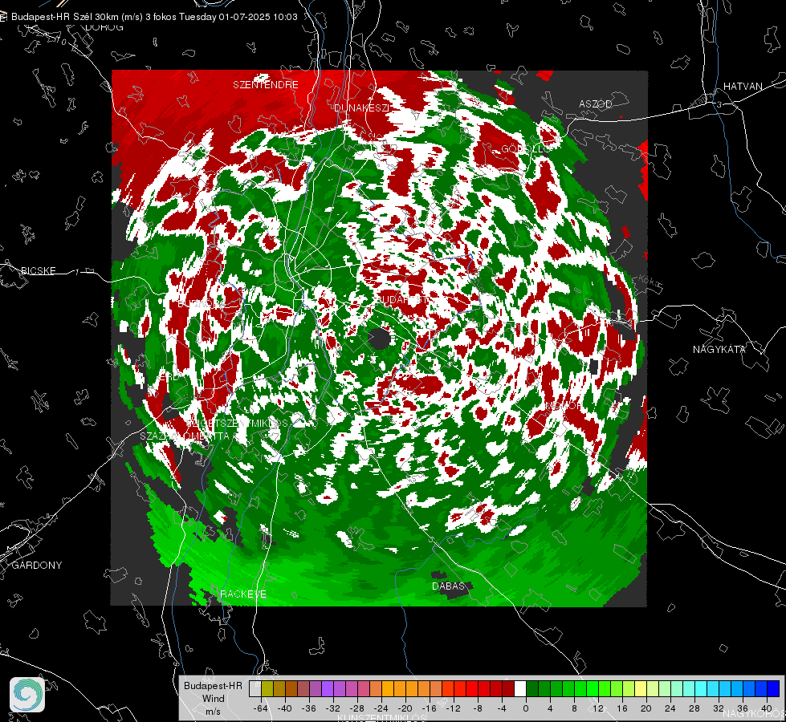Click the ASZOD map label

tap(596, 103)
